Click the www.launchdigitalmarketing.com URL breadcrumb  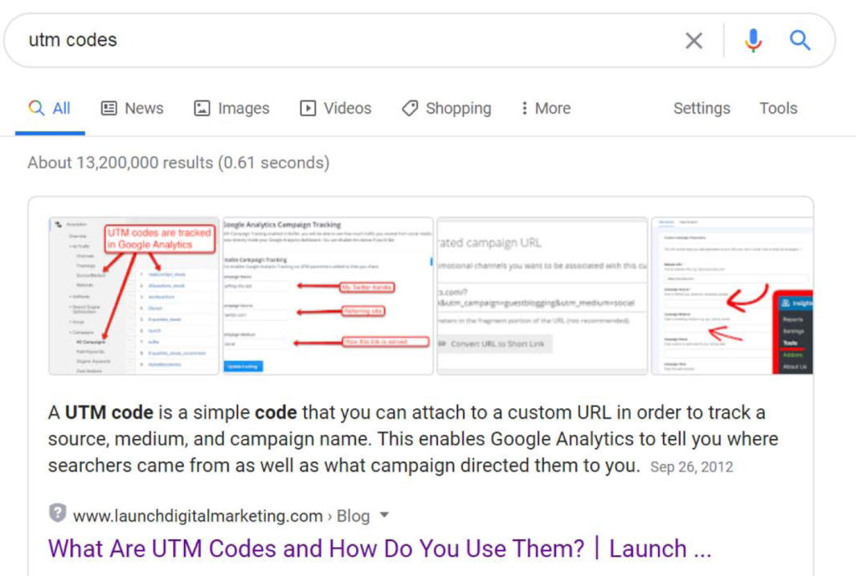click(197, 516)
